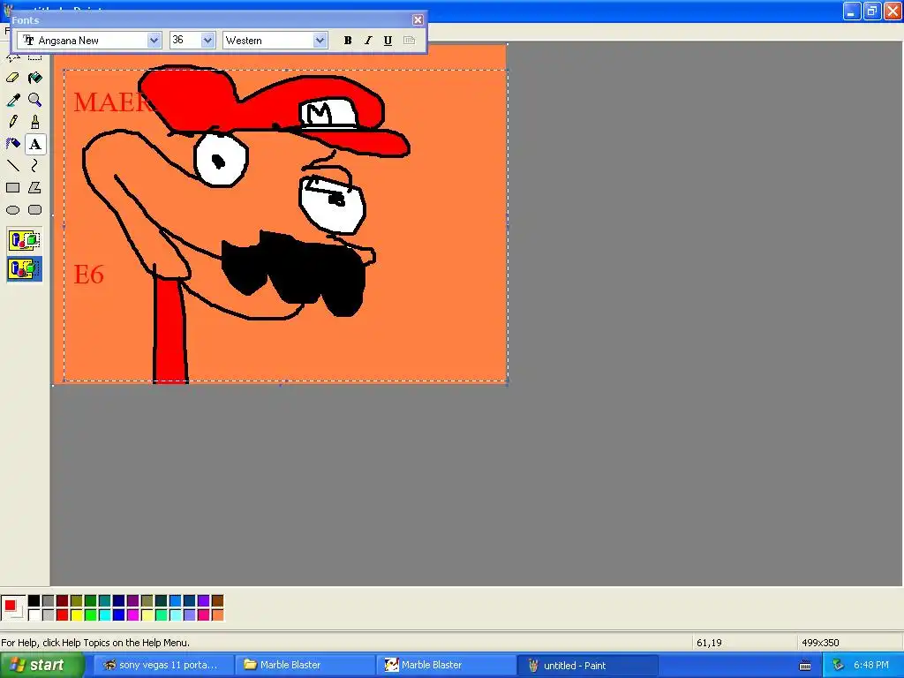
Task: Pick the black color swatch
Action: [34, 600]
